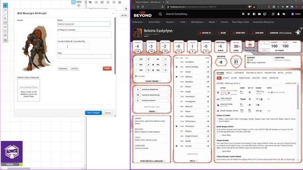Open the Roll20 Art Library tab icon
The width and height of the screenshot is (303, 170).
(96, 2)
